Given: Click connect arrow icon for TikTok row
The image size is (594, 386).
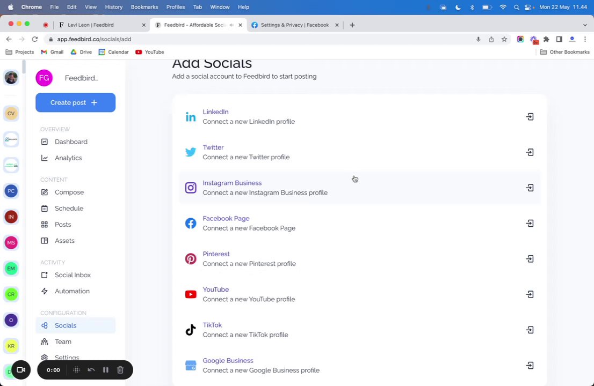Looking at the screenshot, I should [x=530, y=330].
